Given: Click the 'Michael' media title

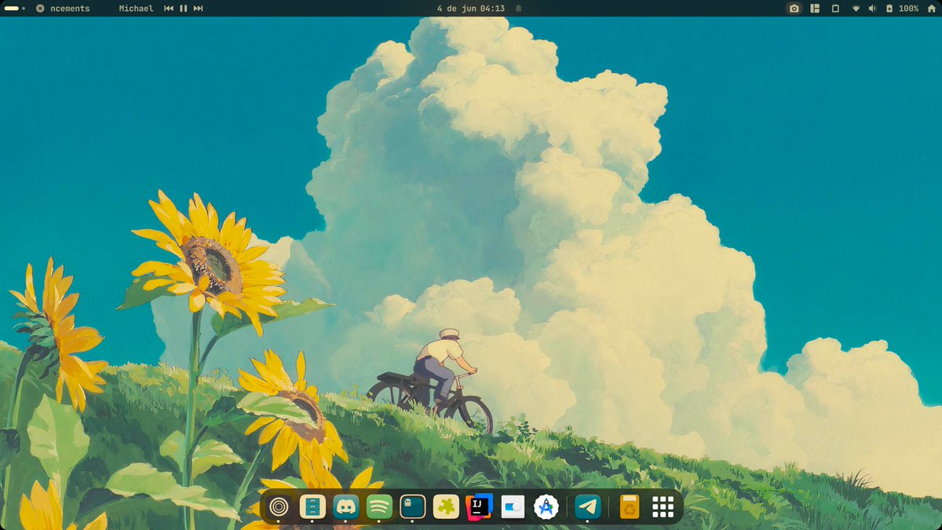Looking at the screenshot, I should [136, 8].
